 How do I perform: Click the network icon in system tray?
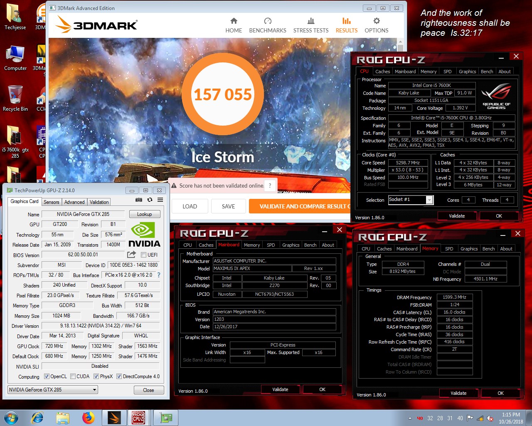tap(480, 418)
